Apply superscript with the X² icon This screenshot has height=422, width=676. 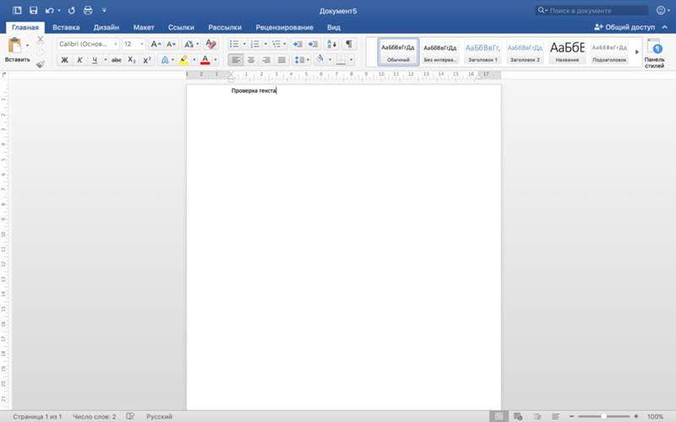(147, 60)
